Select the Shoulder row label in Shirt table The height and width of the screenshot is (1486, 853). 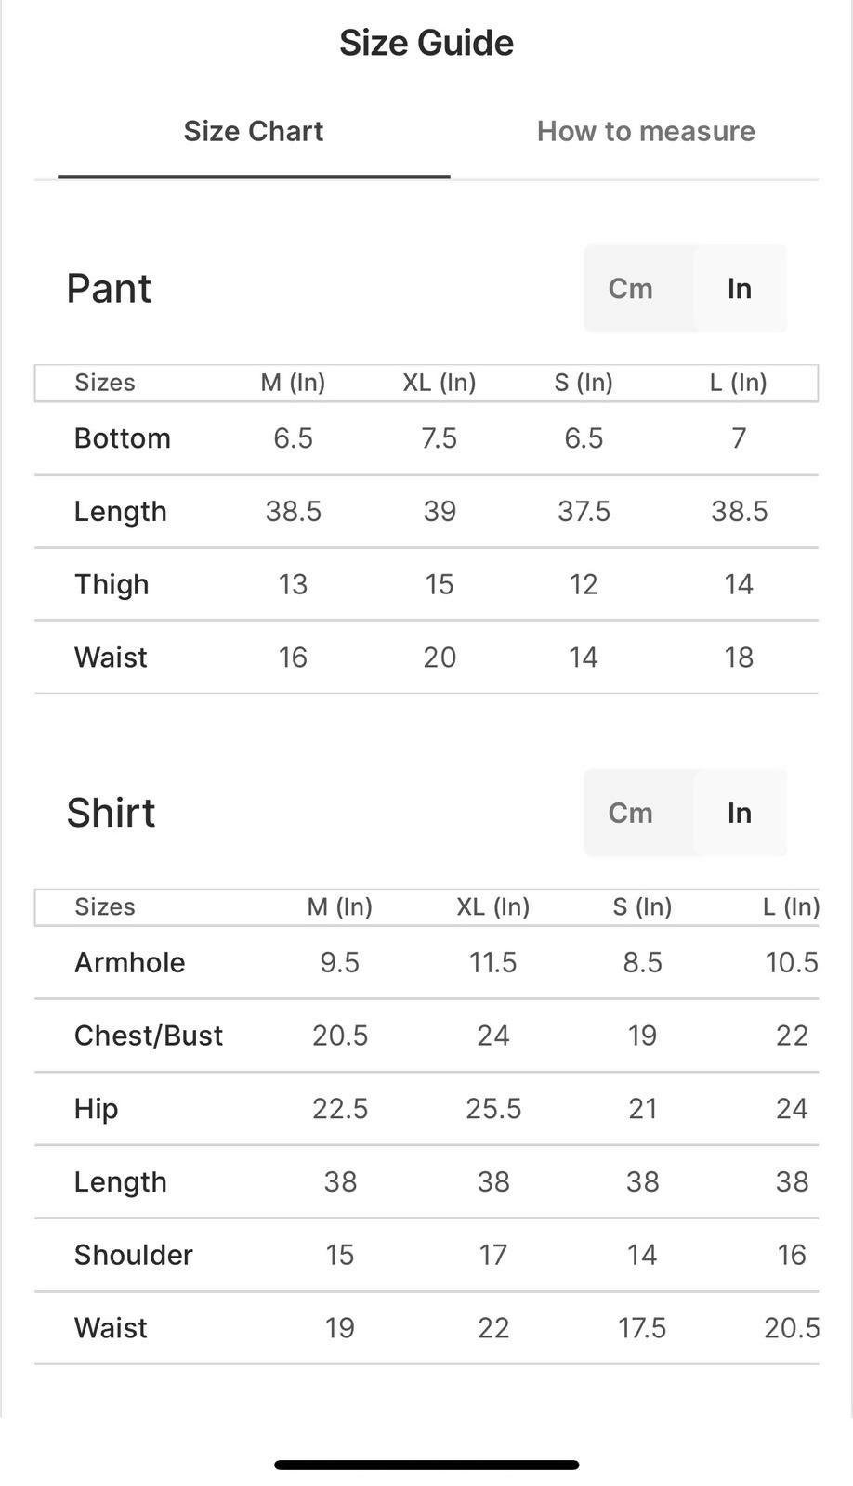point(134,1255)
